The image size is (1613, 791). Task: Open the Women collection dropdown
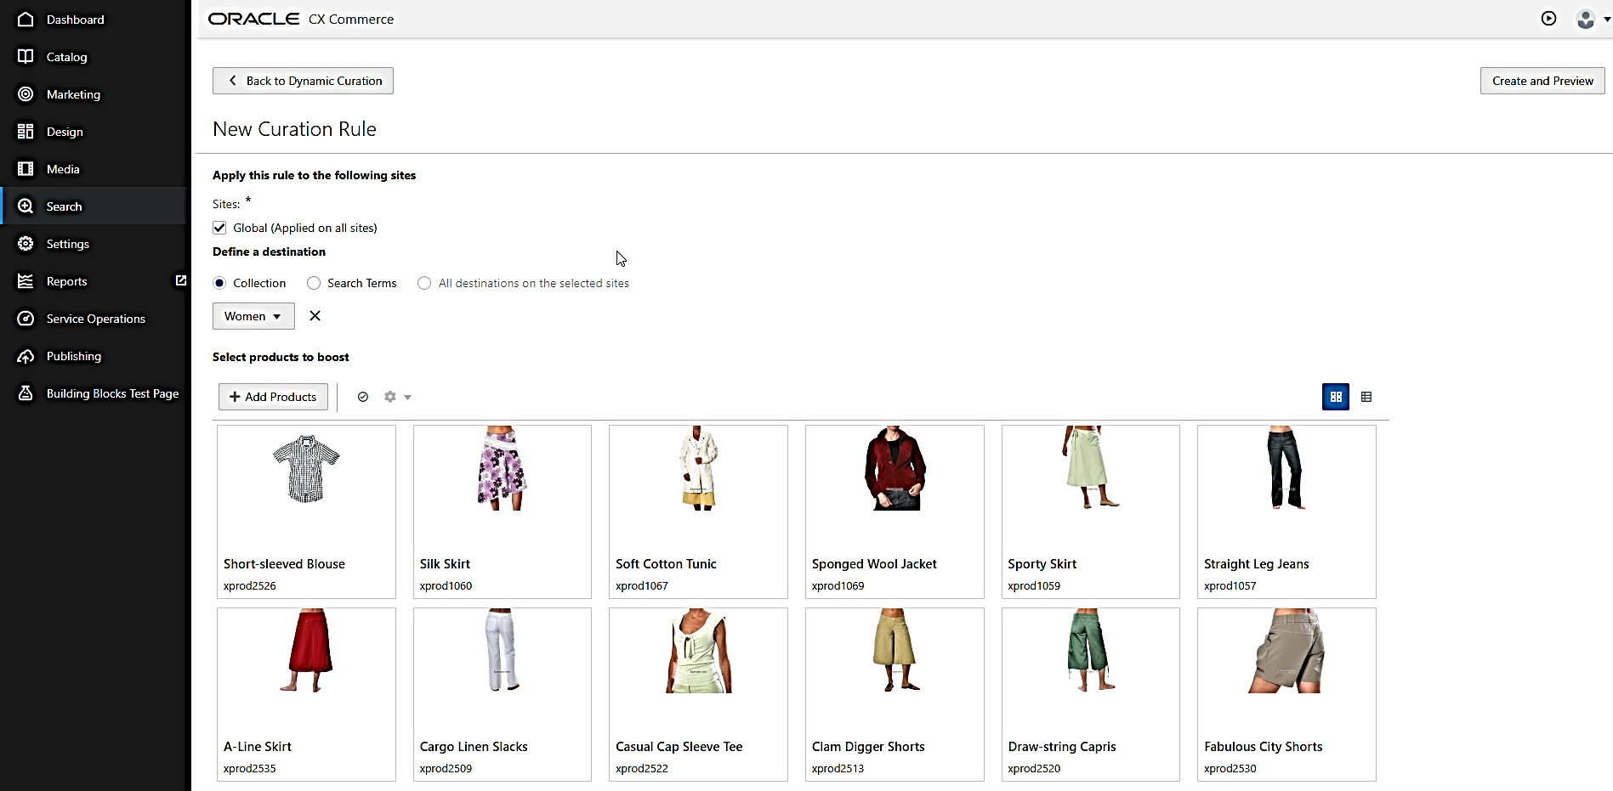[x=253, y=316]
